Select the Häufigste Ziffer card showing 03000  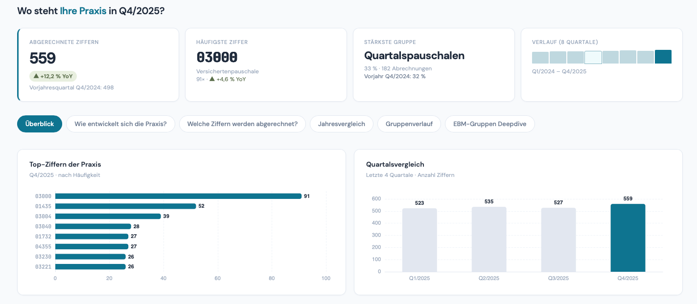coord(266,65)
